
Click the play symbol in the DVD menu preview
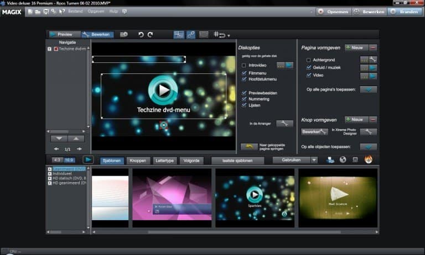(x=163, y=90)
